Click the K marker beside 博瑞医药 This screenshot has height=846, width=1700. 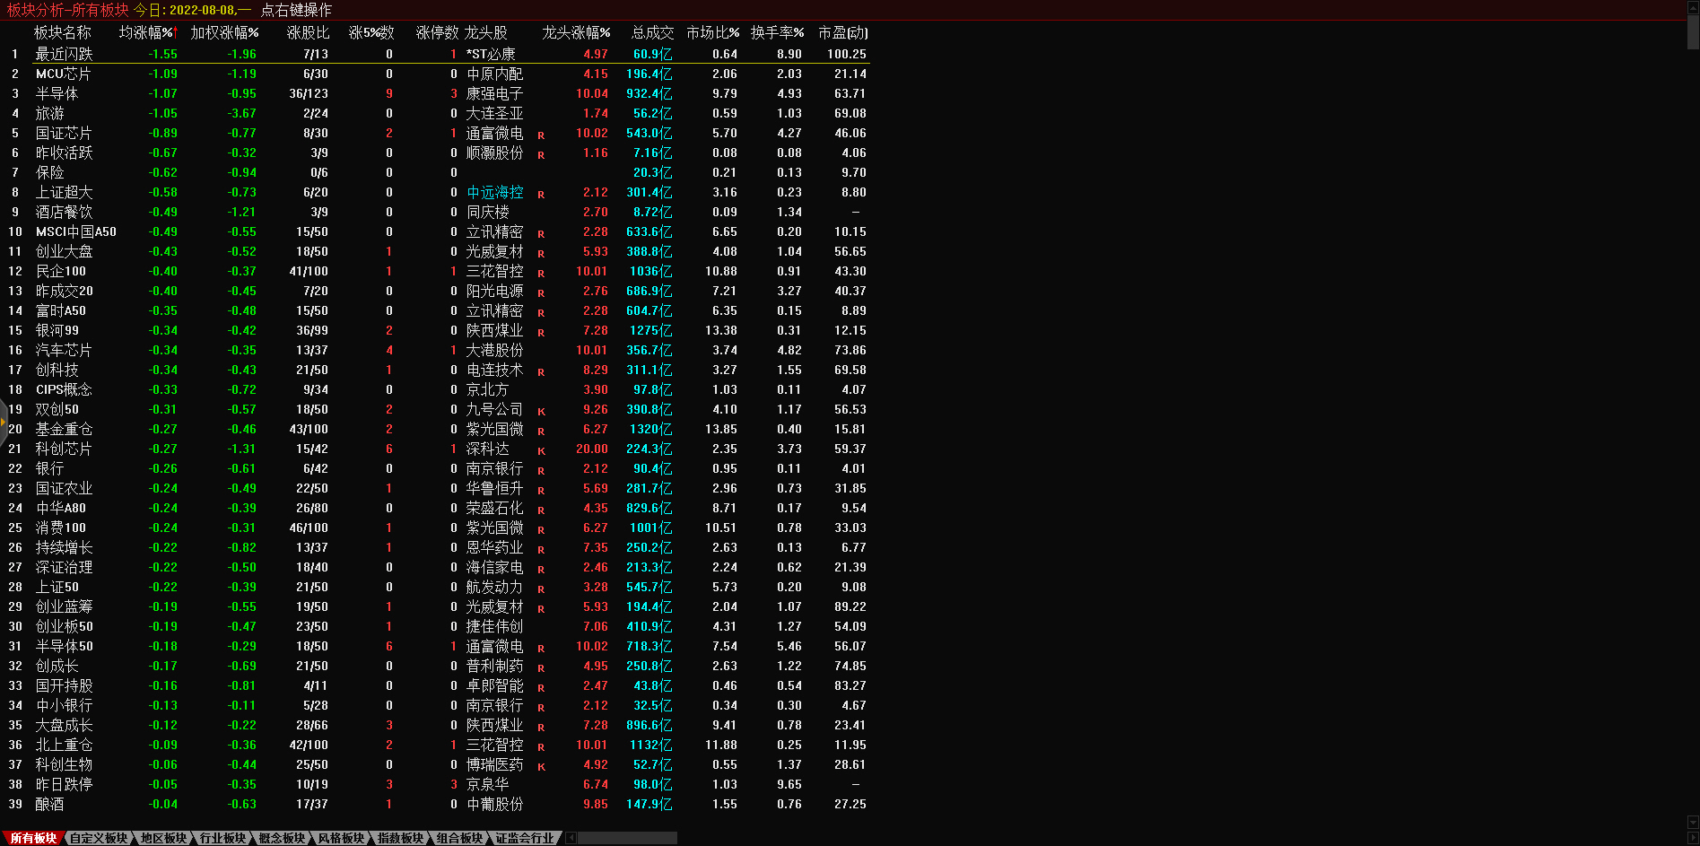pos(541,767)
